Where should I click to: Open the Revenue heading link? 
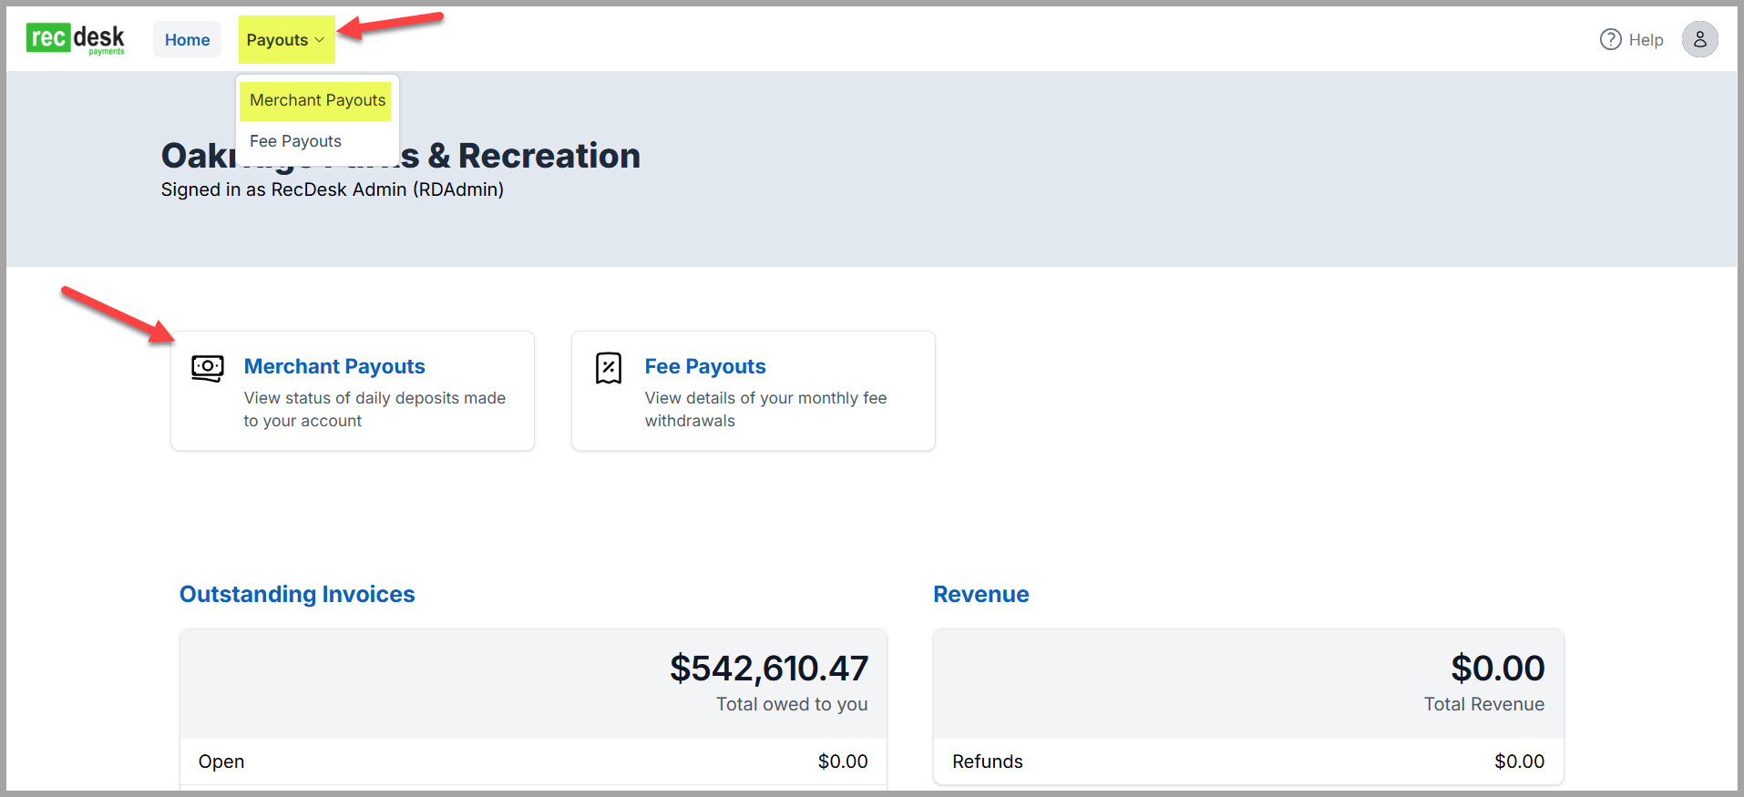(980, 594)
